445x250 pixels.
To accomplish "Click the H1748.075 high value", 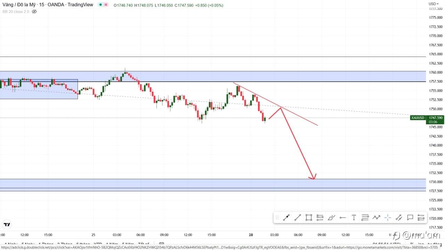I will click(x=144, y=5).
